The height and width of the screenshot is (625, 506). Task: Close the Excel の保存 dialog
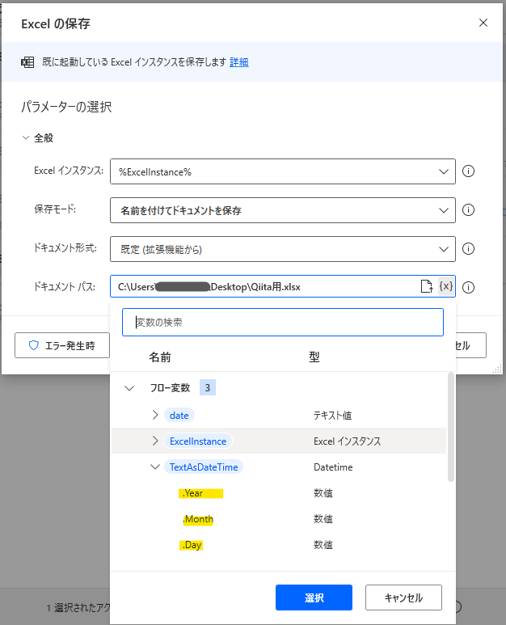(483, 23)
